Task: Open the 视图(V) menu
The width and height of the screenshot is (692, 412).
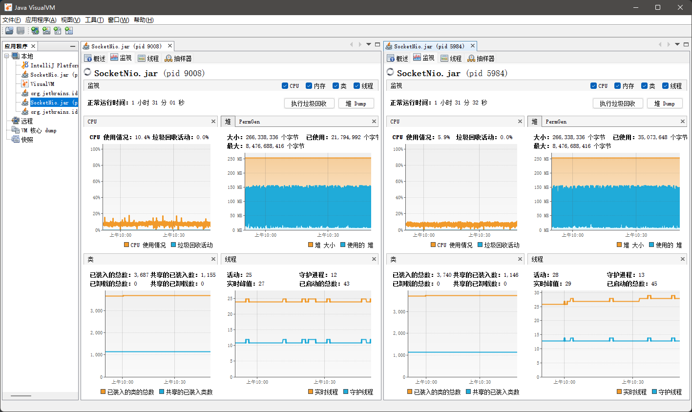Action: tap(70, 20)
